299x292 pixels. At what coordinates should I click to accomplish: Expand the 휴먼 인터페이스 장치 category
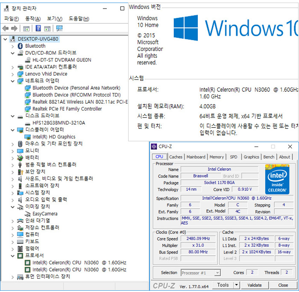click(12, 277)
